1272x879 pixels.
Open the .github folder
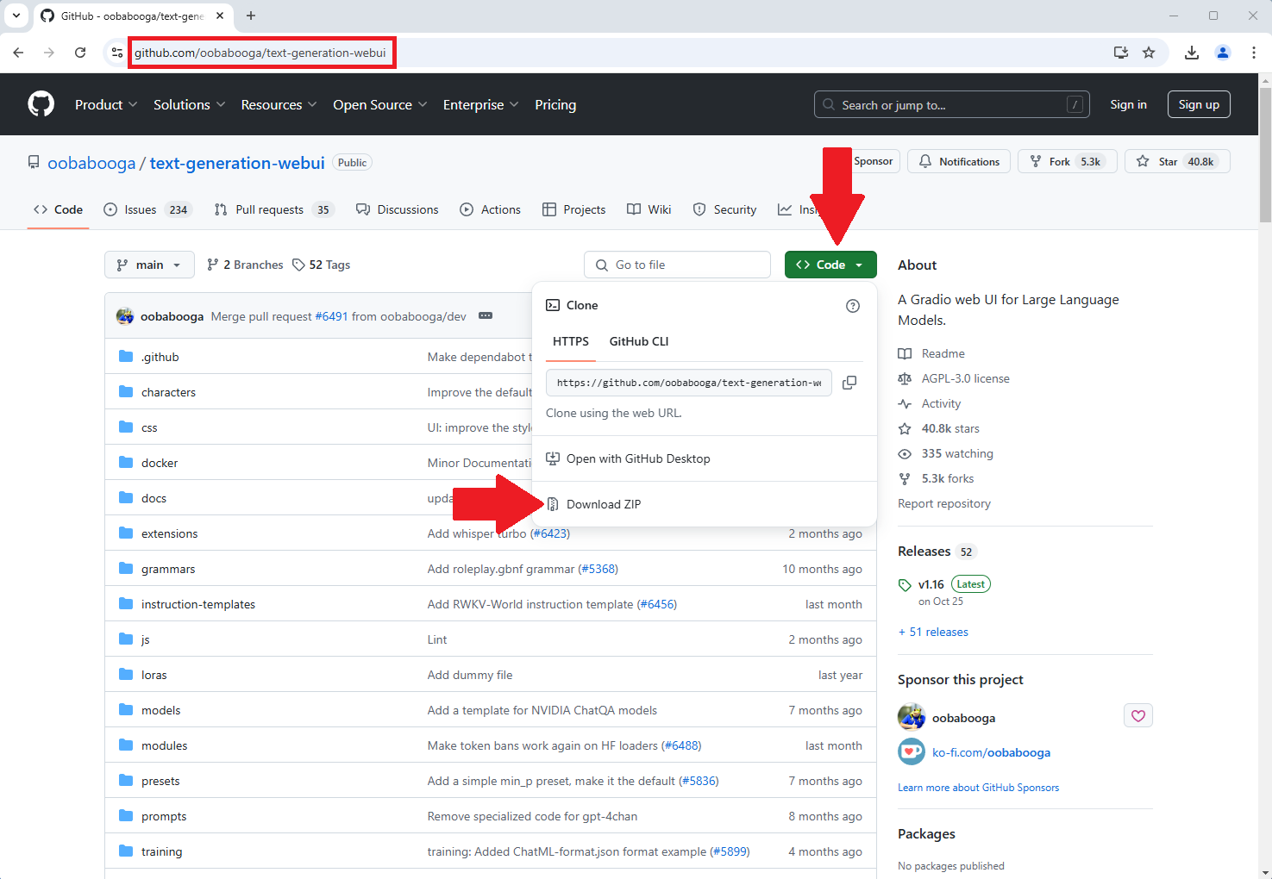(160, 357)
